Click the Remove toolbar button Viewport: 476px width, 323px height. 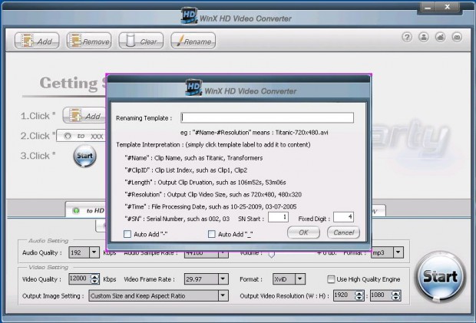point(89,41)
